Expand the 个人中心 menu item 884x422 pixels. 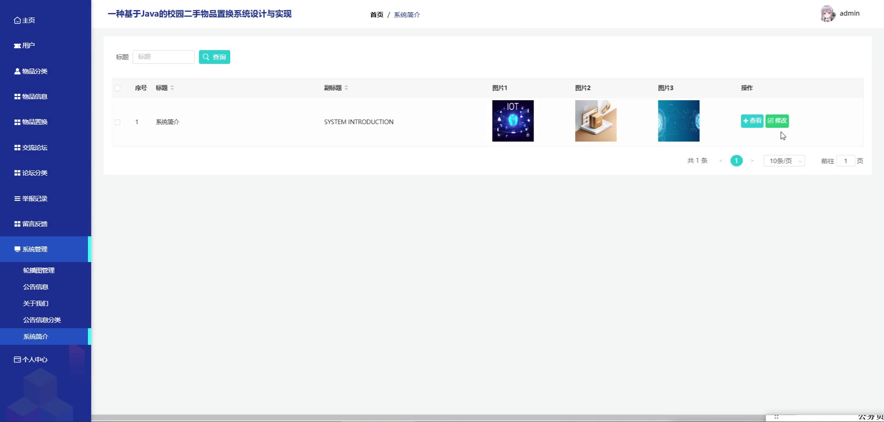click(46, 359)
